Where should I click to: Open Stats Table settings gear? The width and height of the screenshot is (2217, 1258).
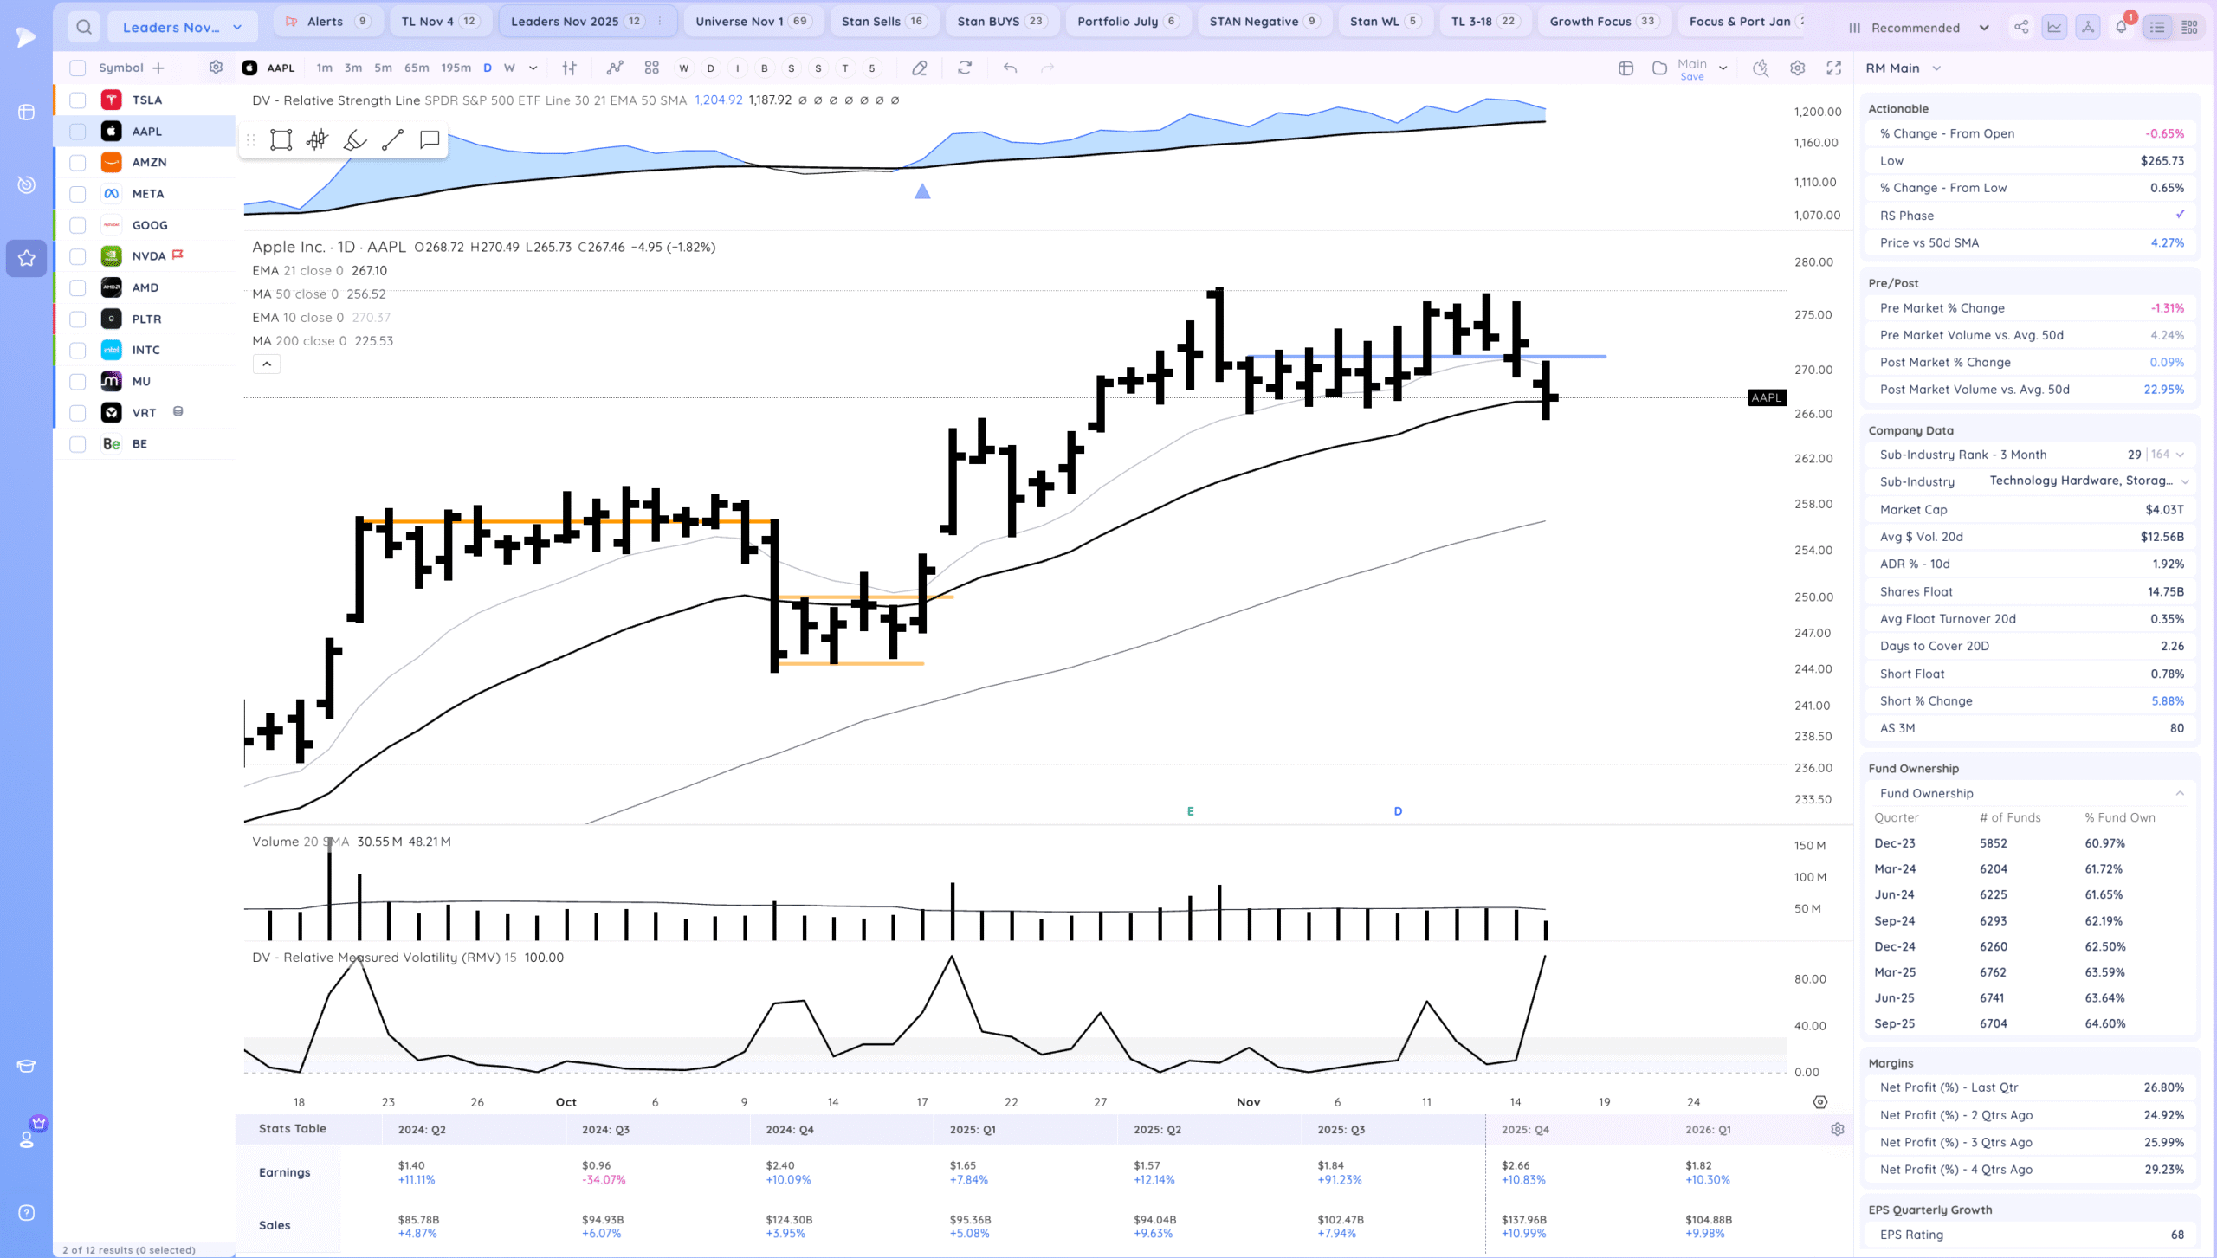point(1837,1129)
